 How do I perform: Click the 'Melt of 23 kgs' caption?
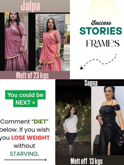pos(32,75)
